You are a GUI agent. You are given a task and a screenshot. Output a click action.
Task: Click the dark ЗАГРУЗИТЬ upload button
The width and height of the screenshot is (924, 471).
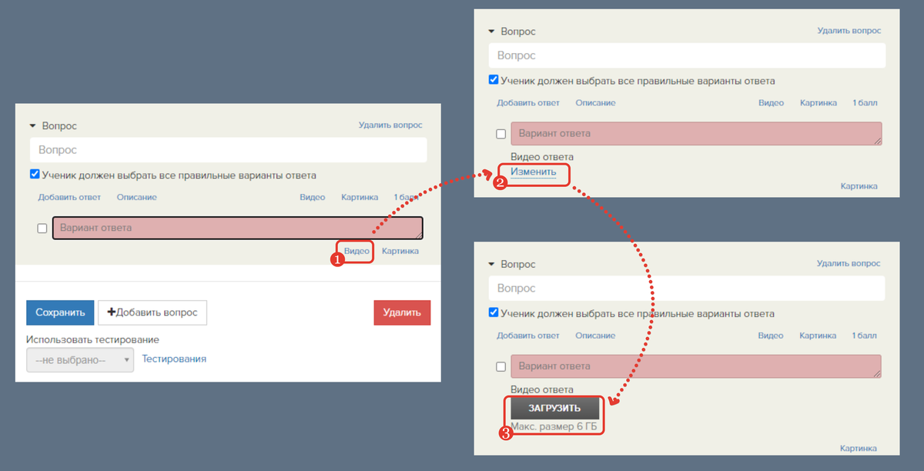[x=554, y=408]
